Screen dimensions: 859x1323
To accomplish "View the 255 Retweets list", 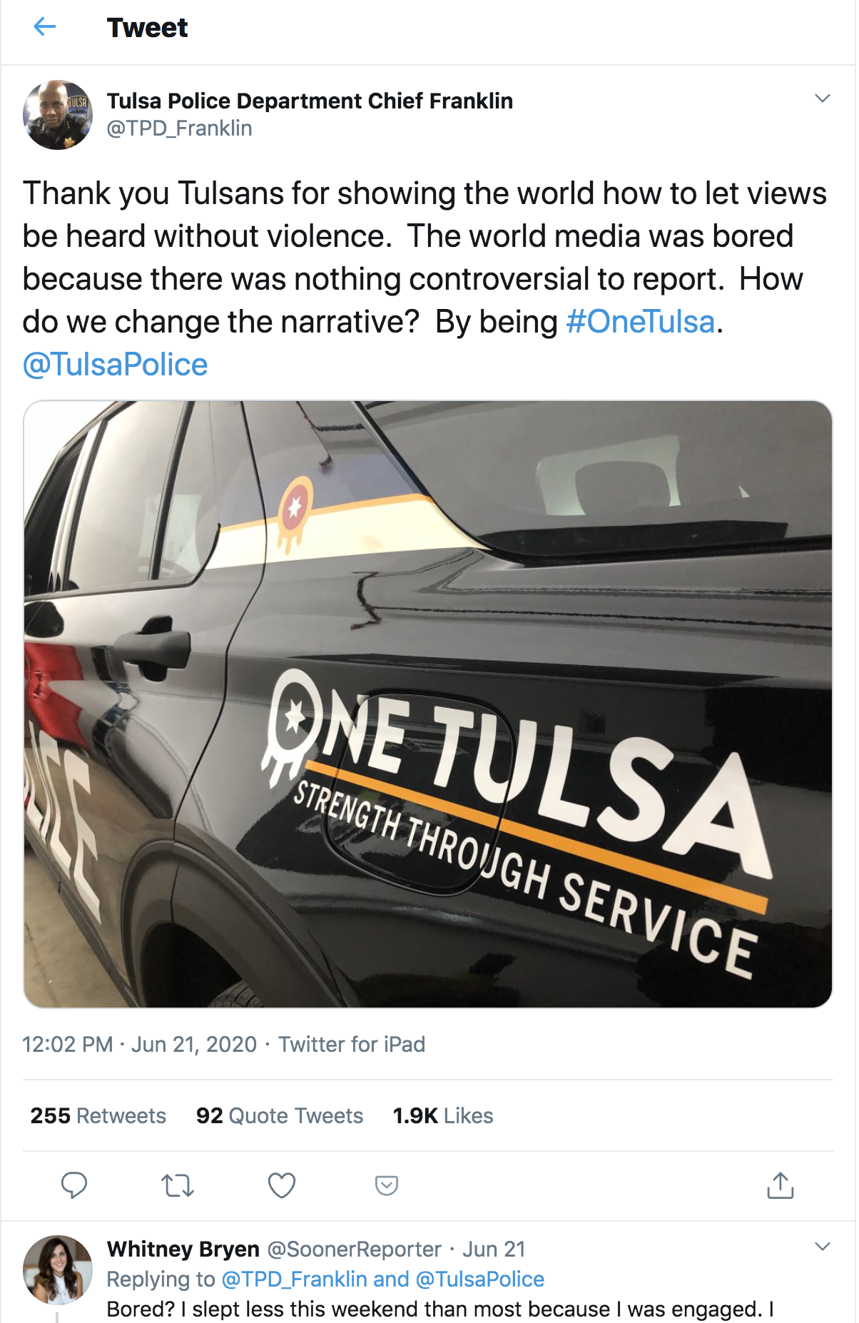I will (x=98, y=1115).
